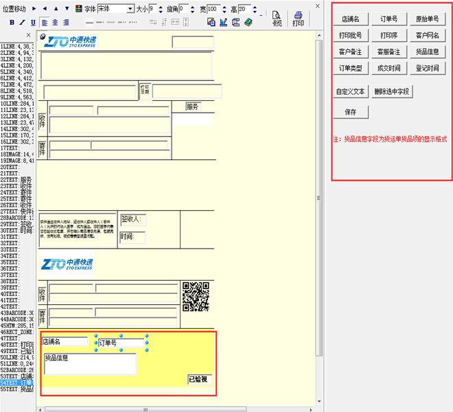Image resolution: width=453 pixels, height=412 pixels.
Task: Open the font name (宋体) dropdown
Action: pyautogui.click(x=130, y=9)
